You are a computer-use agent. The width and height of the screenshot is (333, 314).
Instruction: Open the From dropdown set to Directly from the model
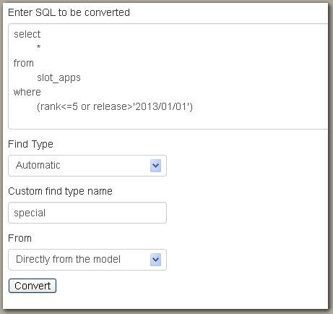(87, 260)
